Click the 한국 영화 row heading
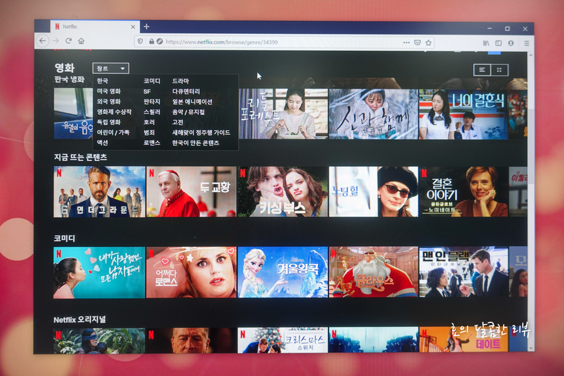564x376 pixels. tap(69, 79)
